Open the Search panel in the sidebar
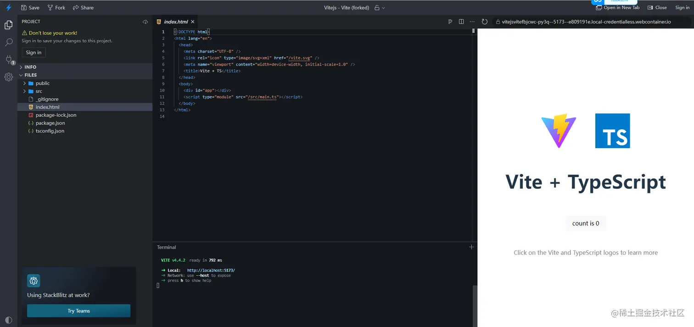Screen dimensions: 694x327 (8, 42)
